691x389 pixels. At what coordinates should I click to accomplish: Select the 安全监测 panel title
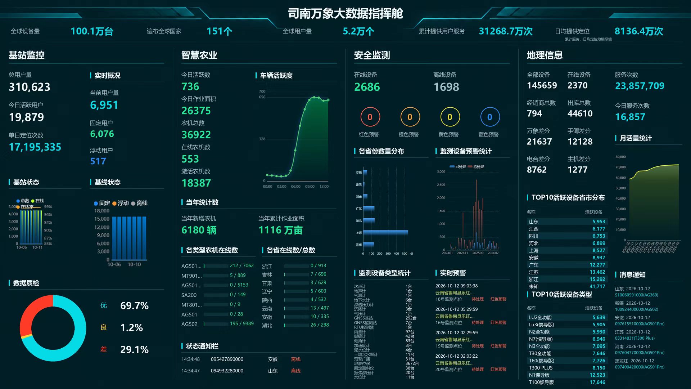372,55
